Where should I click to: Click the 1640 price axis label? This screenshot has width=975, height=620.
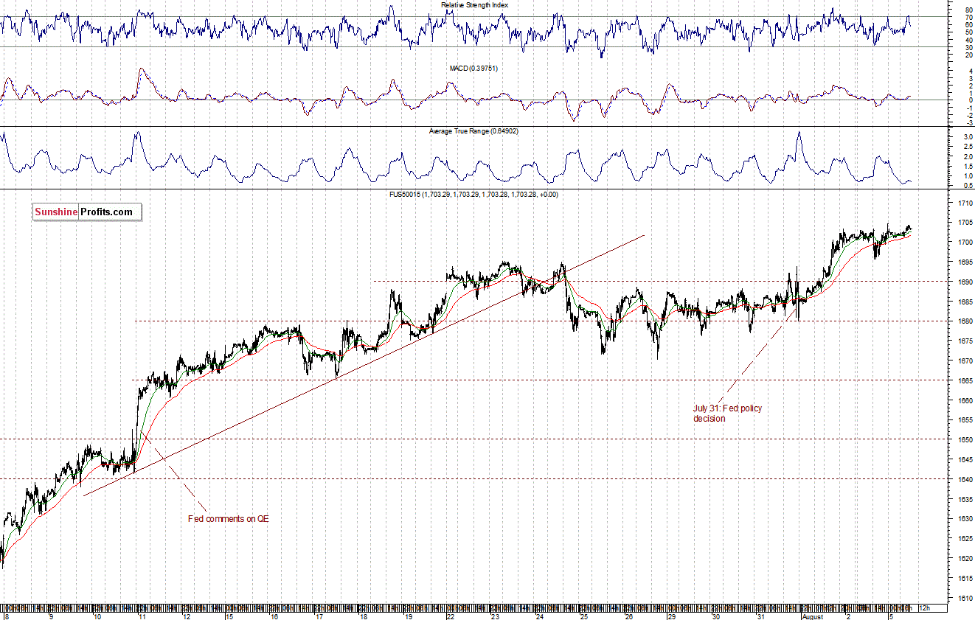pyautogui.click(x=965, y=480)
